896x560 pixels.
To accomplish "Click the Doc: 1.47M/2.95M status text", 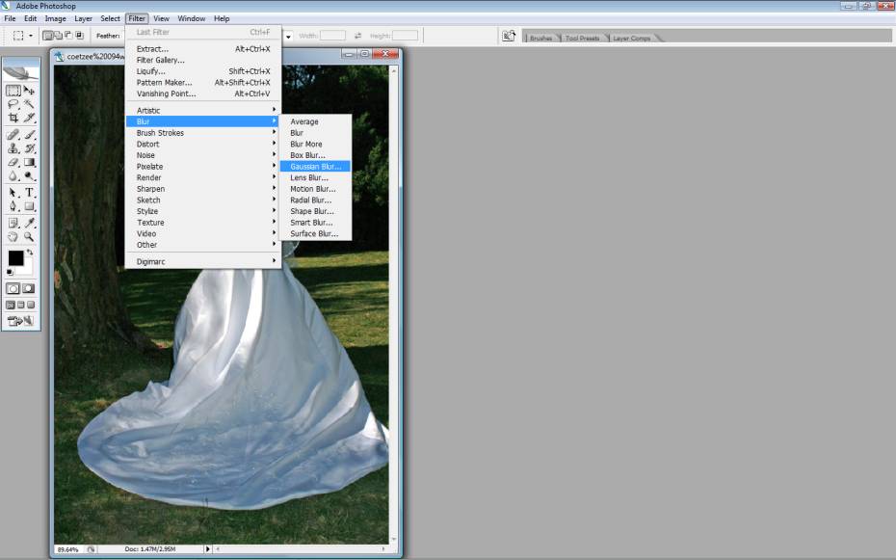I will (x=150, y=549).
